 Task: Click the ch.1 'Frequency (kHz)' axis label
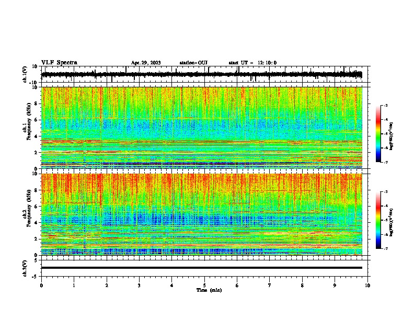tap(29, 121)
